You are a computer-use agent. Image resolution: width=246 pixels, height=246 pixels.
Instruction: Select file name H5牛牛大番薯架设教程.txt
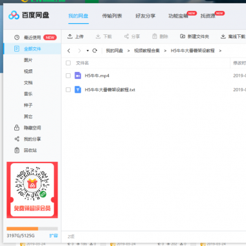(110, 89)
